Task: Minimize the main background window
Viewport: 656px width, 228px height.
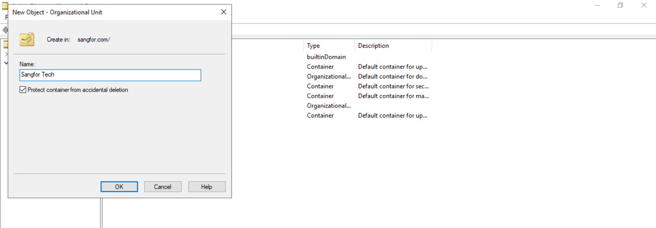Action: click(x=597, y=5)
